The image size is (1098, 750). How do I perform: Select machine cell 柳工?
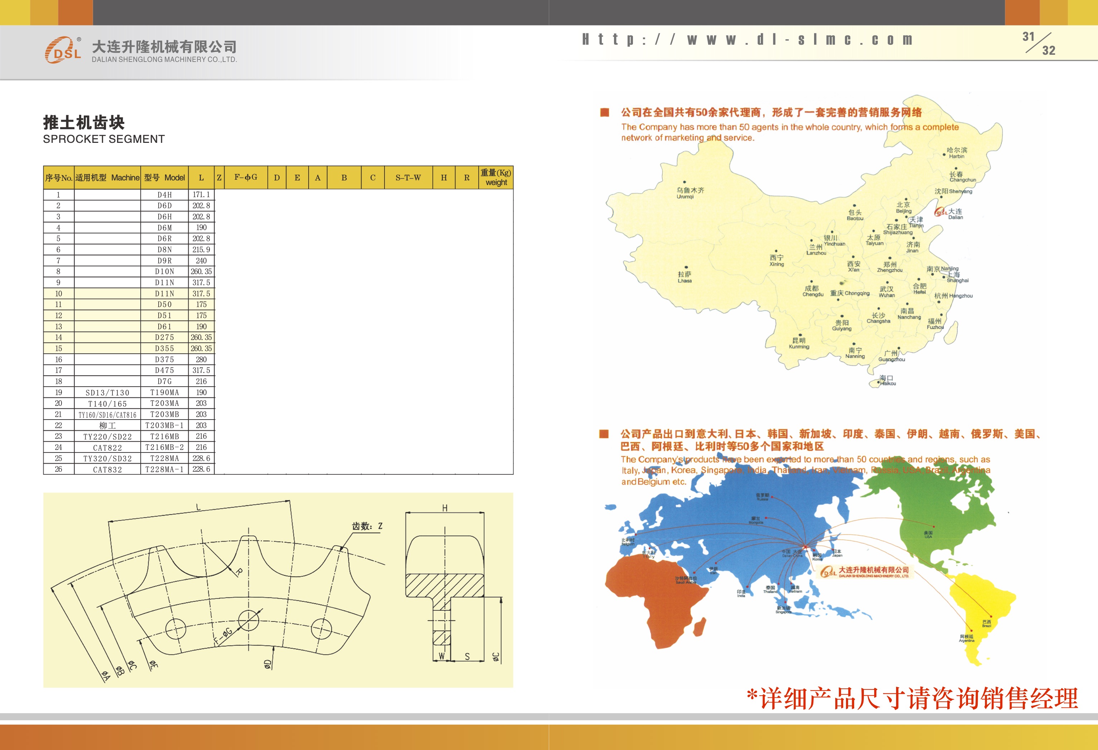click(x=108, y=425)
